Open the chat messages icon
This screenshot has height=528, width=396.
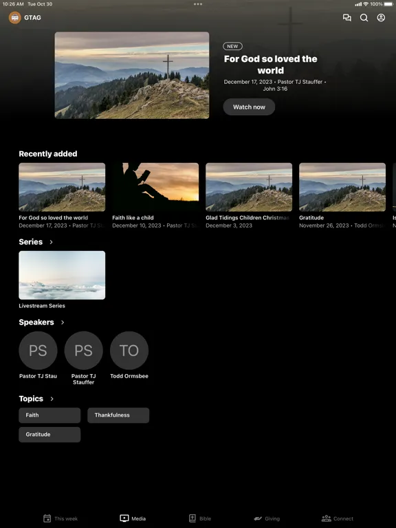346,17
